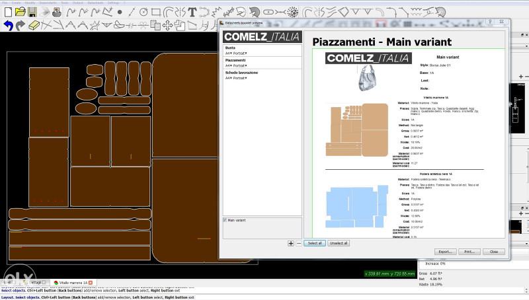Screen dimensions: 529x300
Task: Select the Circle drawing tool
Action: point(143,12)
